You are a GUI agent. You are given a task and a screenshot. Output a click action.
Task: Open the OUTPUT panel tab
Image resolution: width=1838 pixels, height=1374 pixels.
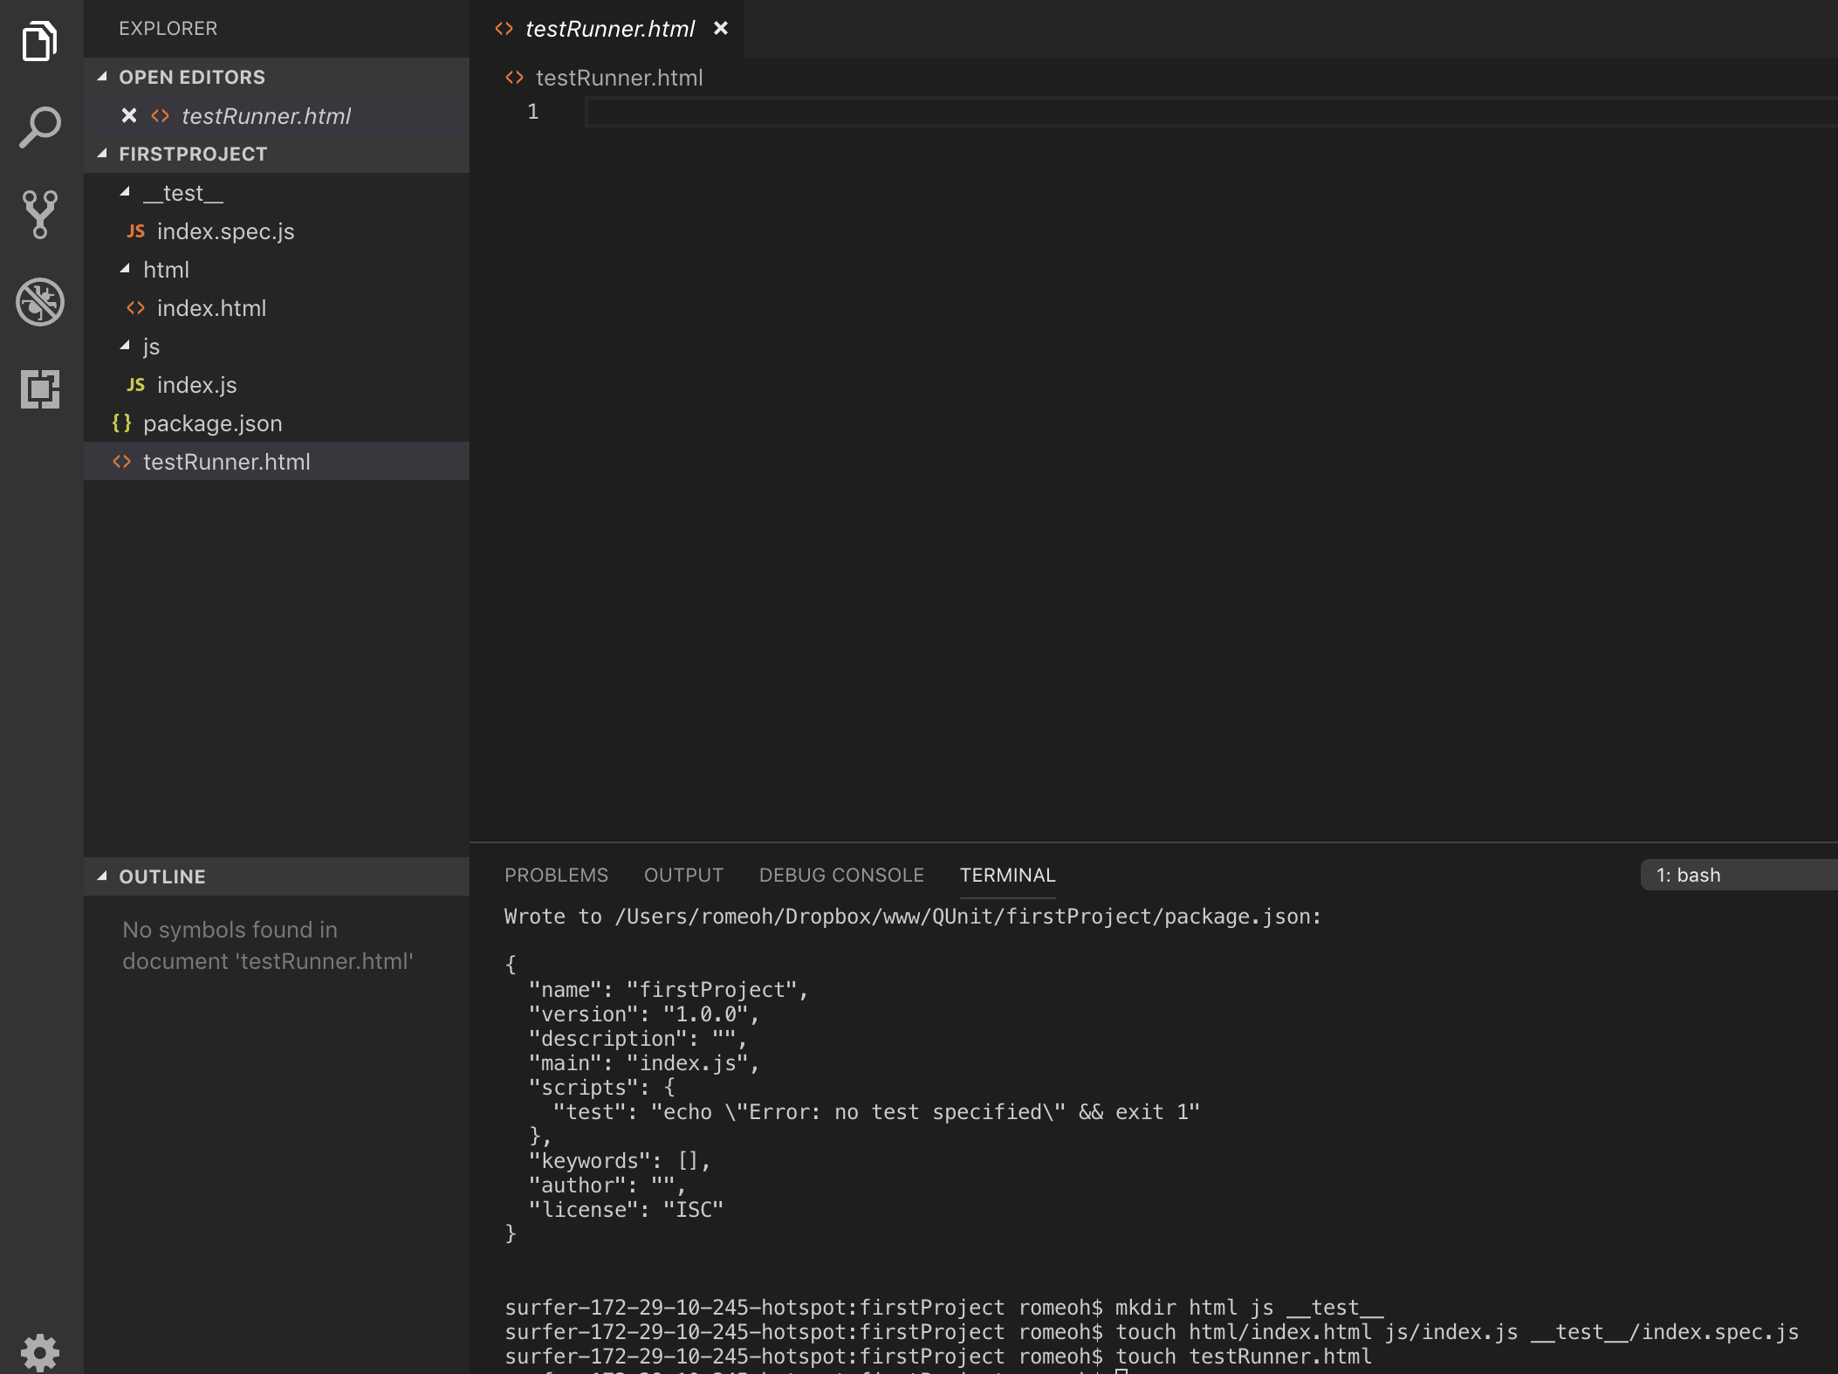click(x=683, y=875)
